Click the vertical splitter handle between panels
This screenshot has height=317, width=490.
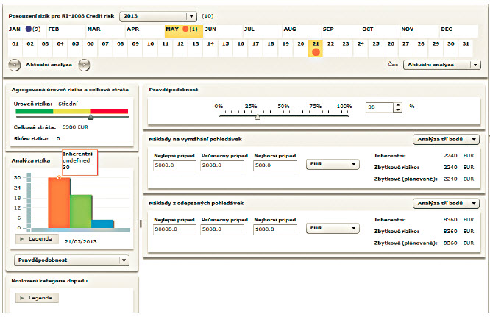(x=141, y=224)
